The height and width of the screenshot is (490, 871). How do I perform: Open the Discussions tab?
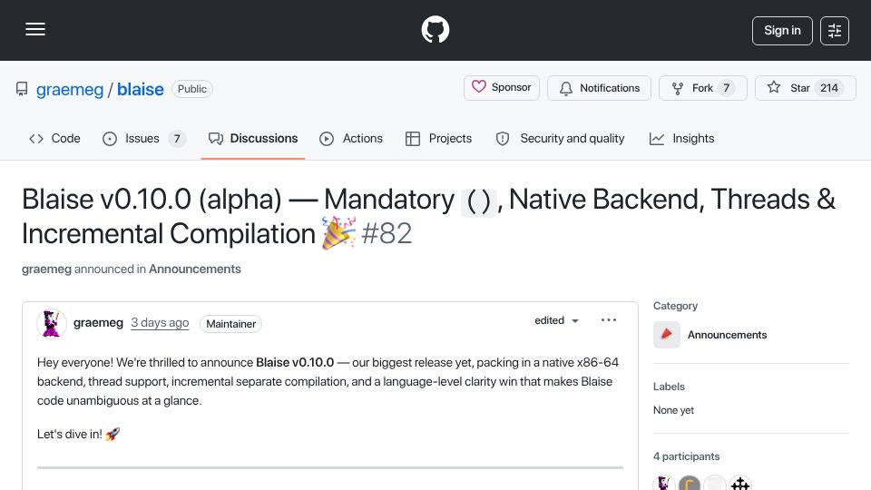[253, 138]
